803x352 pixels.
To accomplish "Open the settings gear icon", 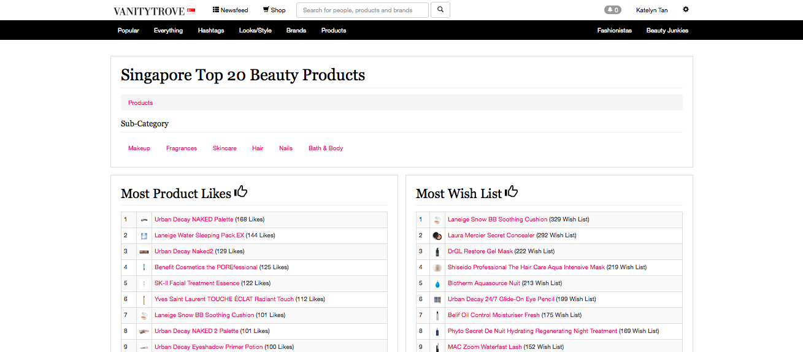I will 686,10.
